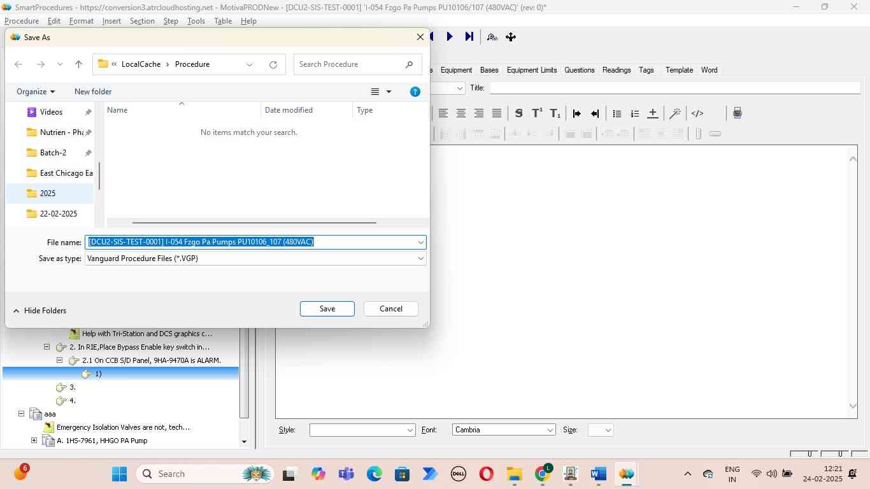Open the Organize dropdown menu
Screen dimensions: 870x489
click(36, 92)
